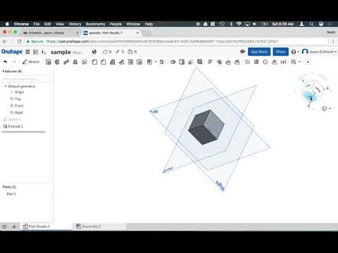Start a new Sketch

(31, 62)
